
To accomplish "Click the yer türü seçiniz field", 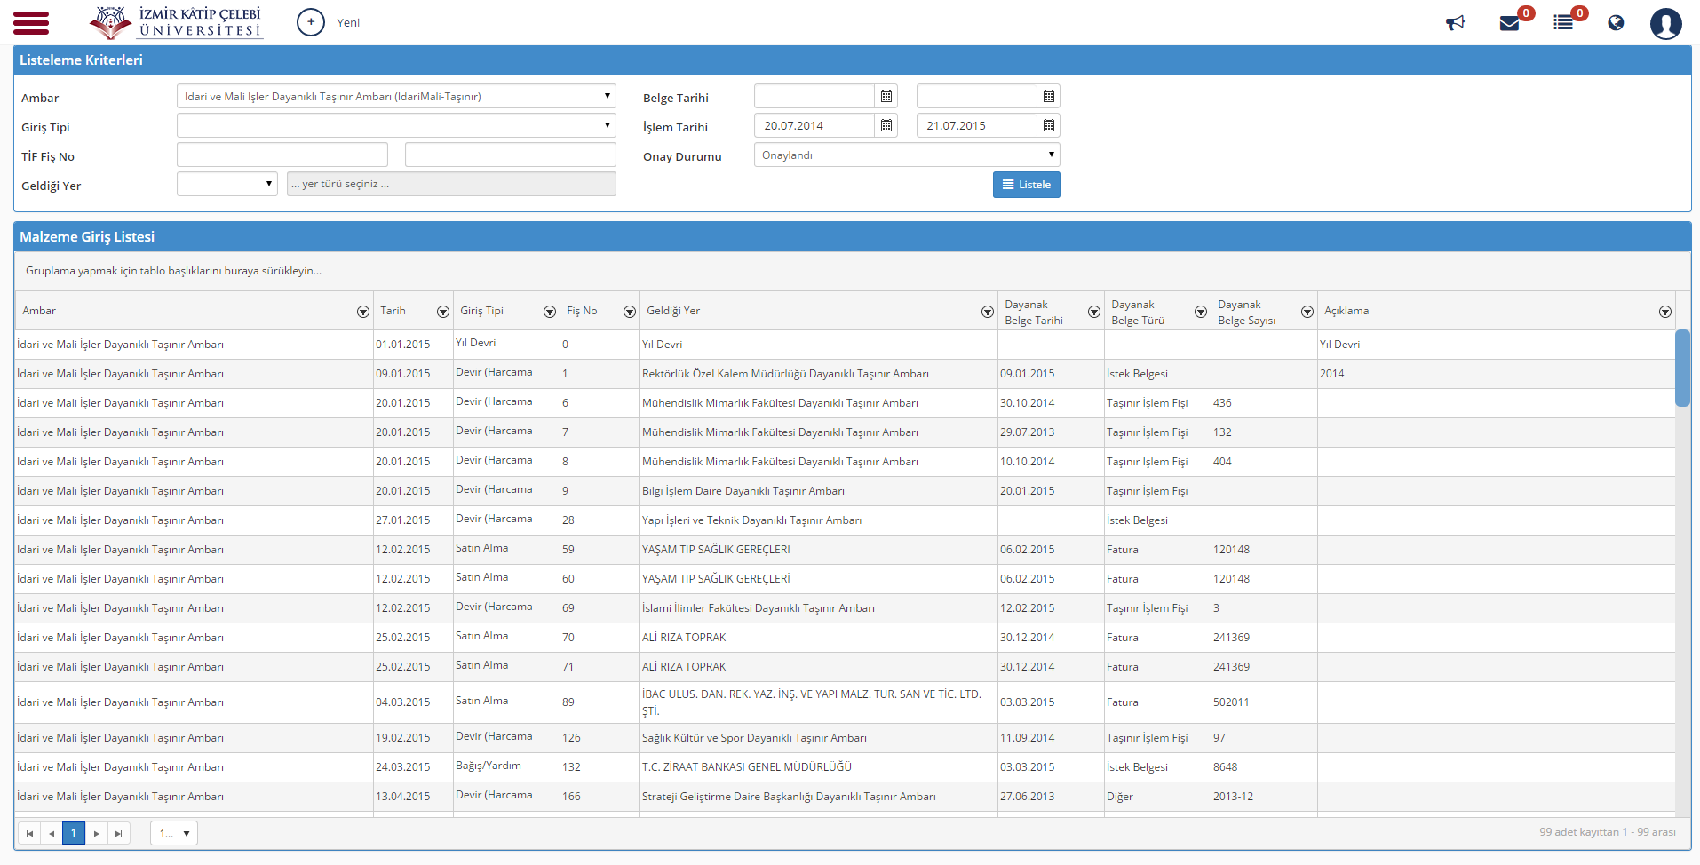I will tap(451, 184).
